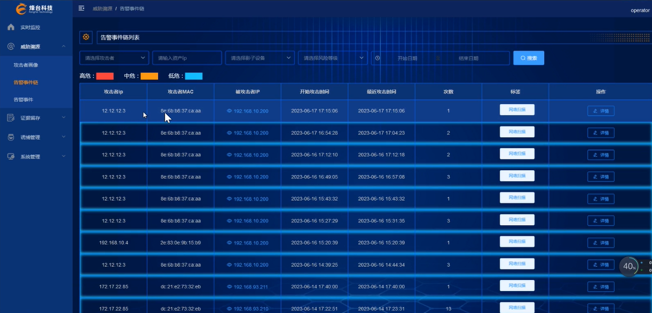
Task: Open the 请选择风险等级 dropdown
Action: 333,58
